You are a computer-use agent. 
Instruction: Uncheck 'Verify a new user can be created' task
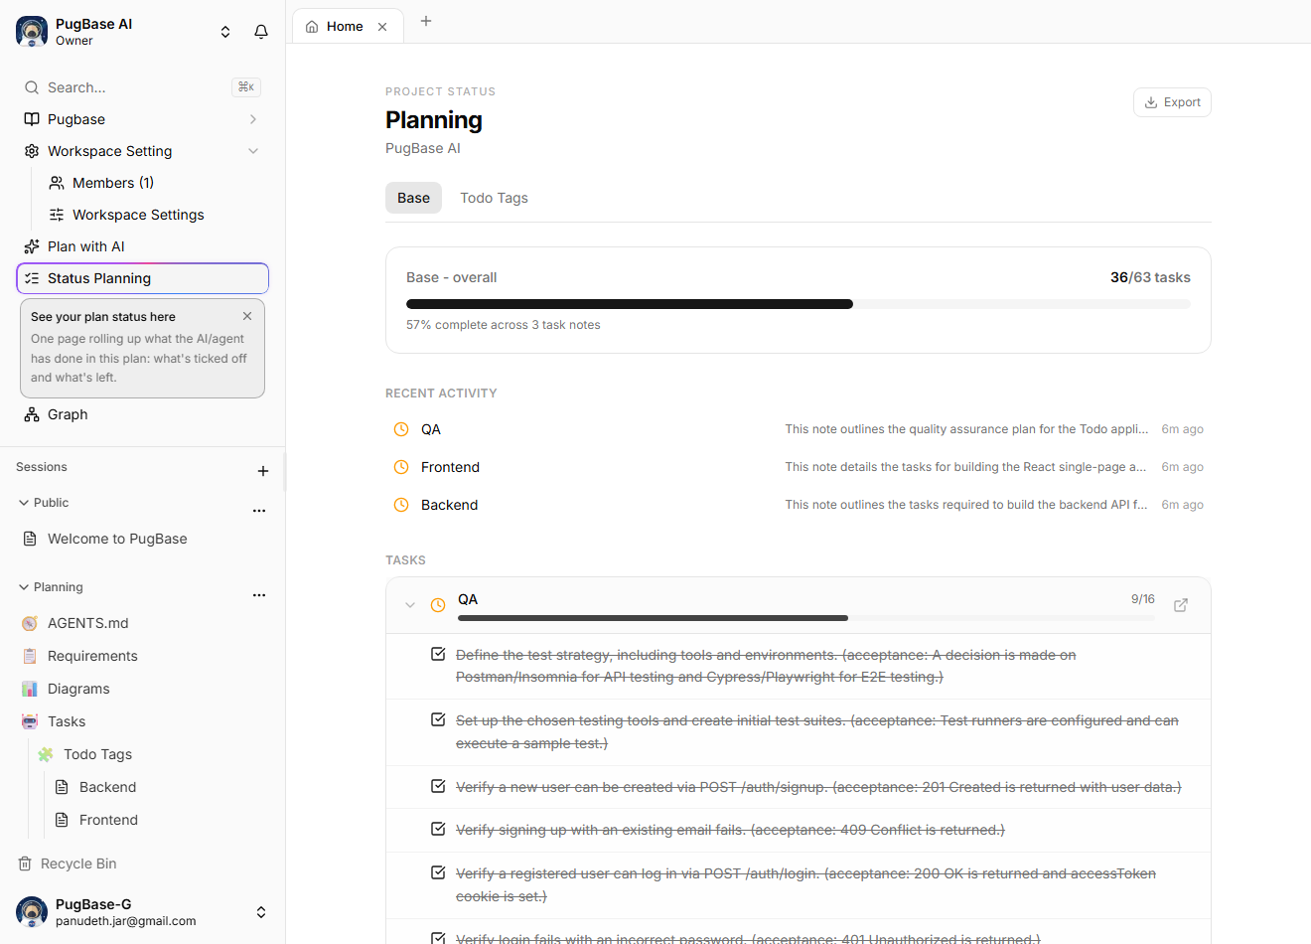(x=438, y=786)
